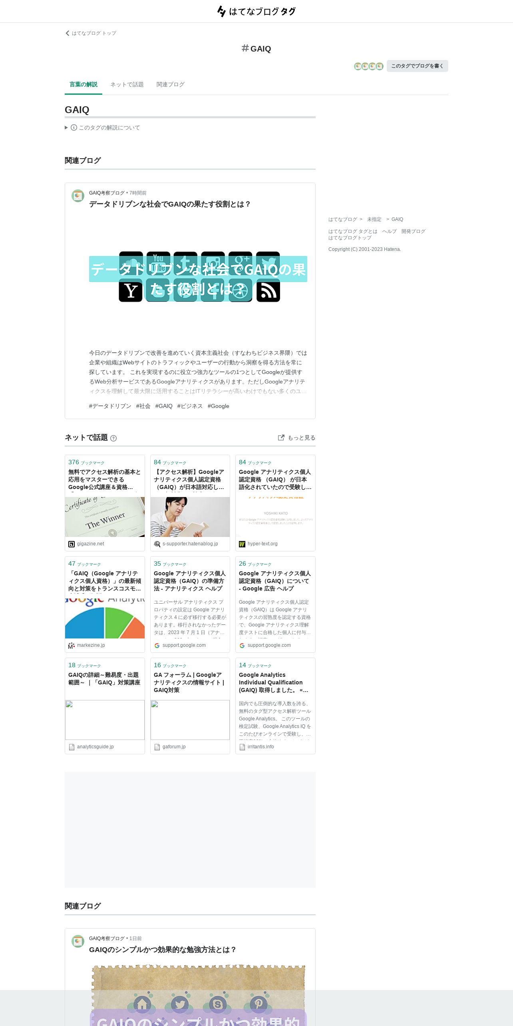
Task: Click the man reading book thumbnail
Action: click(190, 517)
